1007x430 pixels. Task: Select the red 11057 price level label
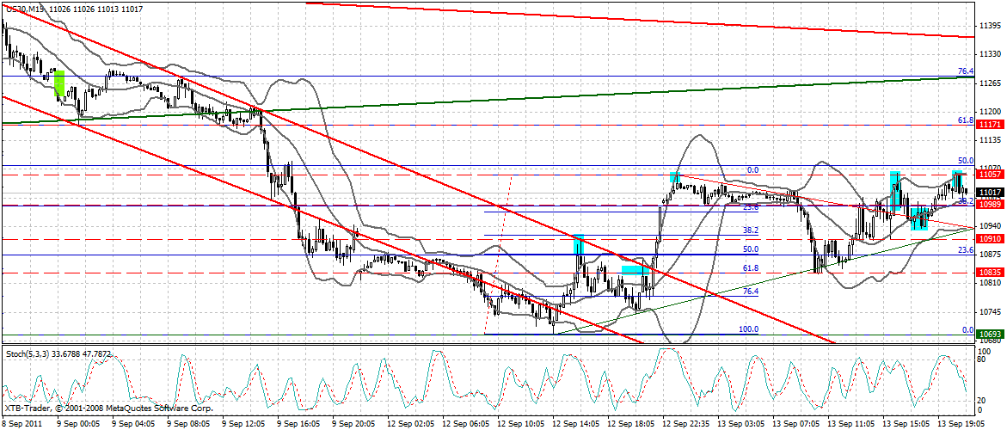point(990,175)
